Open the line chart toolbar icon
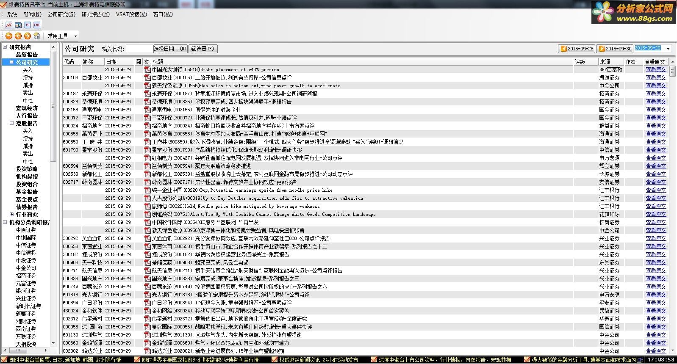 pos(9,25)
